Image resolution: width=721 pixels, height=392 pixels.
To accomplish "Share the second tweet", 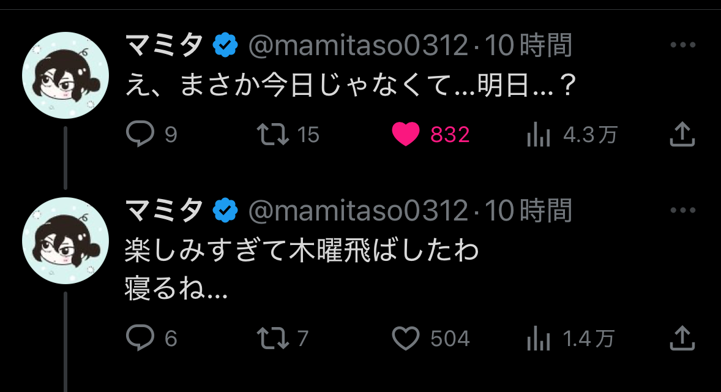I will click(x=682, y=338).
